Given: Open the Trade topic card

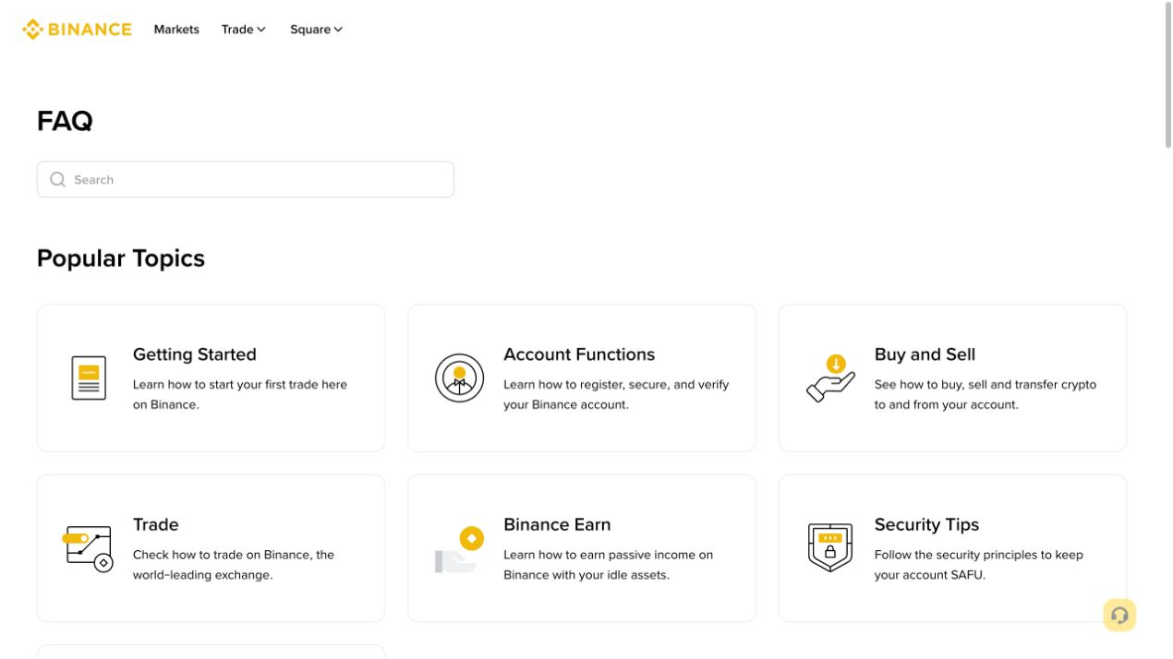Looking at the screenshot, I should pyautogui.click(x=211, y=548).
